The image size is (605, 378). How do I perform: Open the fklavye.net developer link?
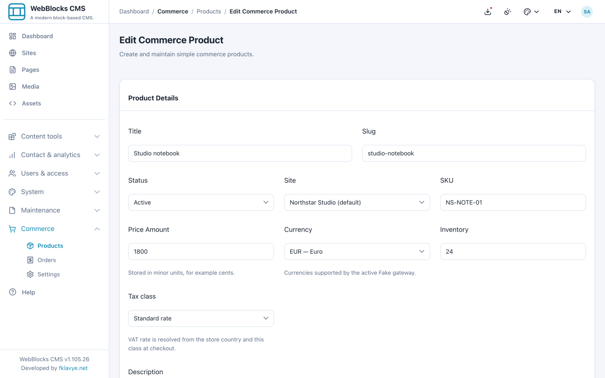tap(73, 368)
